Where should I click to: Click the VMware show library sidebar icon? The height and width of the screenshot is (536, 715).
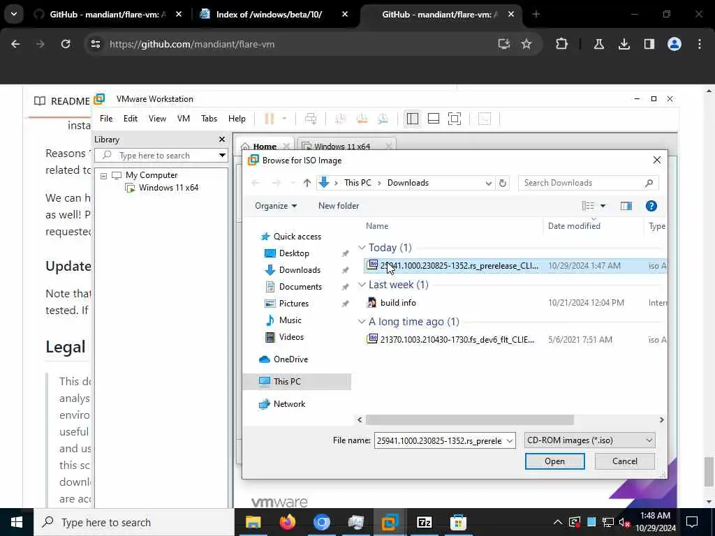tap(412, 119)
